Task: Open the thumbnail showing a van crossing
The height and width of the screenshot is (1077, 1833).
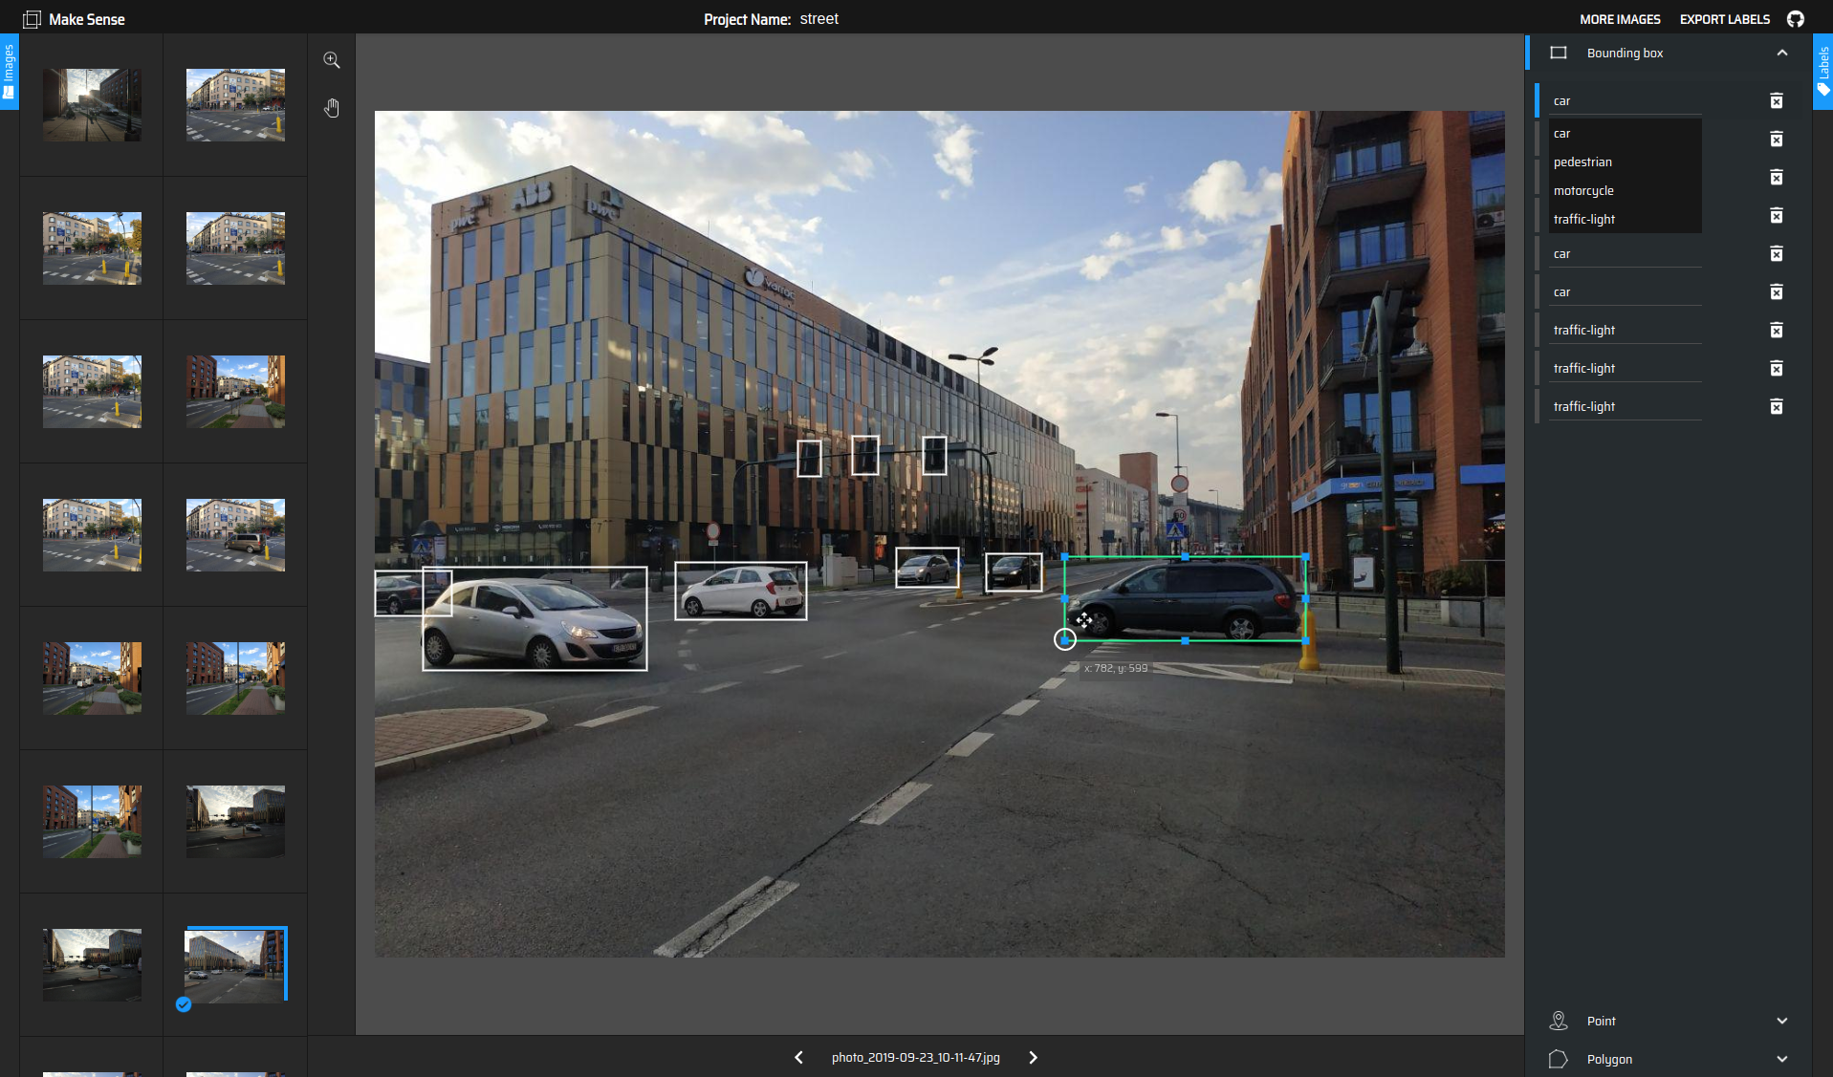Action: [235, 535]
